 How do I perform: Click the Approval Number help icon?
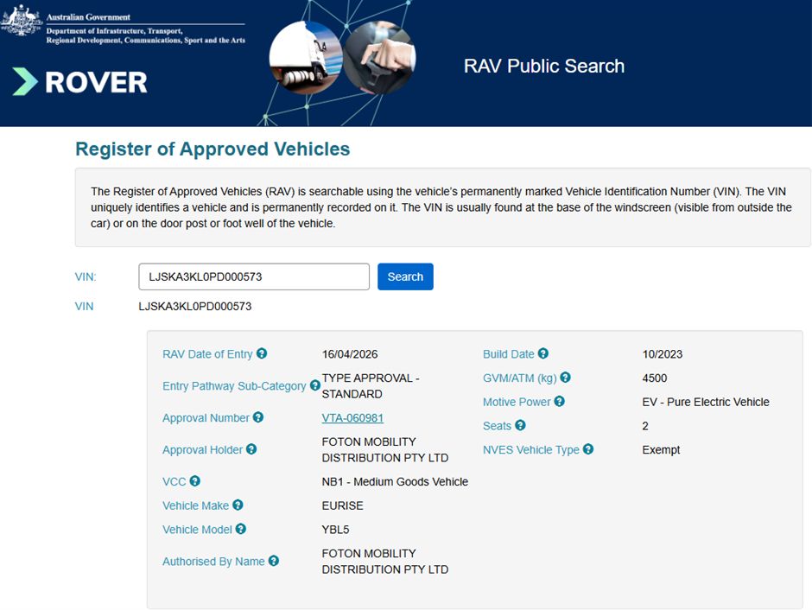258,417
